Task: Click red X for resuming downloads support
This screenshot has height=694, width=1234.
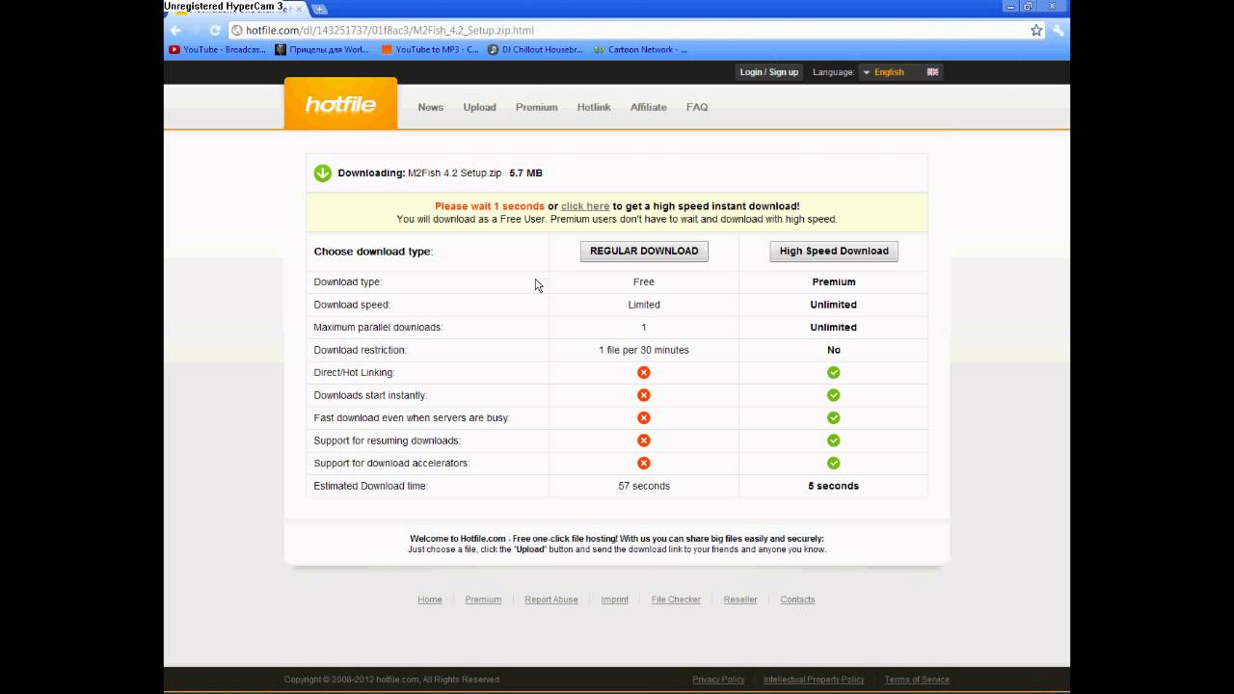Action: 644,440
